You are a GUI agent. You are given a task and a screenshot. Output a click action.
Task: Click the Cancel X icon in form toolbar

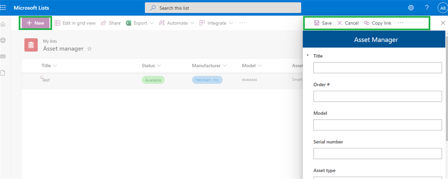coord(339,23)
